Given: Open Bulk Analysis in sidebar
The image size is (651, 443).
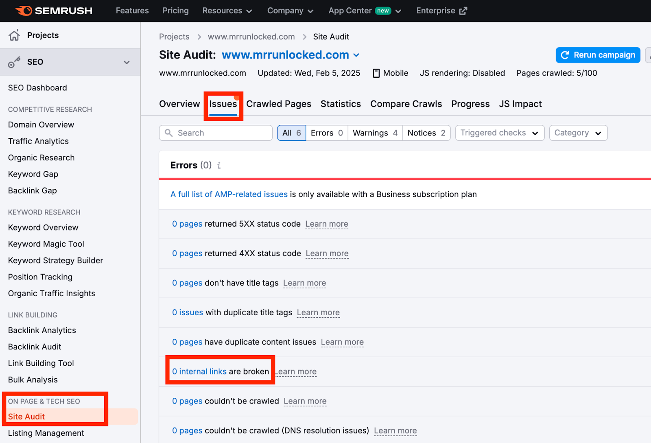Looking at the screenshot, I should click(33, 380).
